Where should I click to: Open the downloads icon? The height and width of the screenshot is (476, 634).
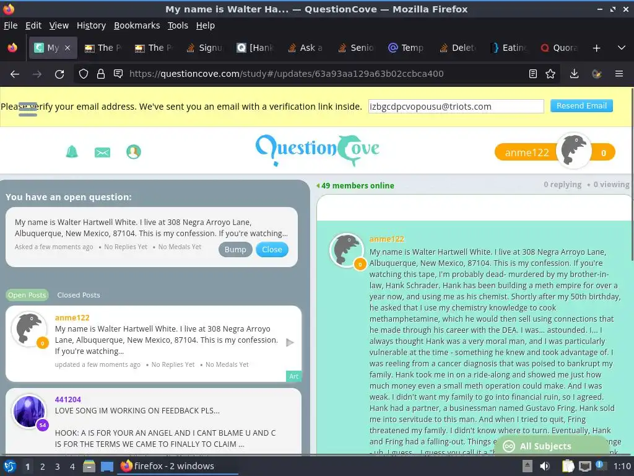(x=574, y=74)
